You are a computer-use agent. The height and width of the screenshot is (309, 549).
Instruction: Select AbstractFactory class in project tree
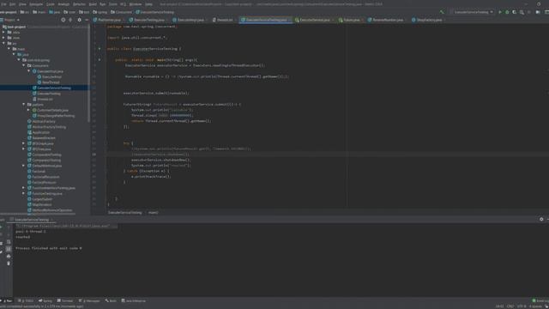44,121
